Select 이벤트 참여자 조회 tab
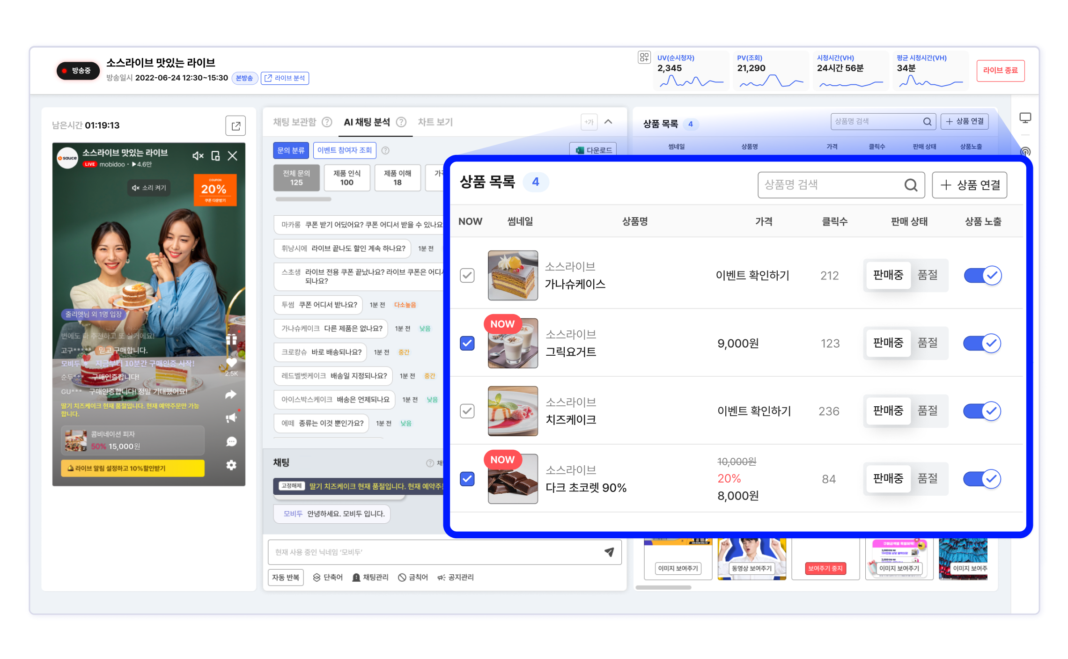This screenshot has width=1068, height=659. pyautogui.click(x=344, y=150)
